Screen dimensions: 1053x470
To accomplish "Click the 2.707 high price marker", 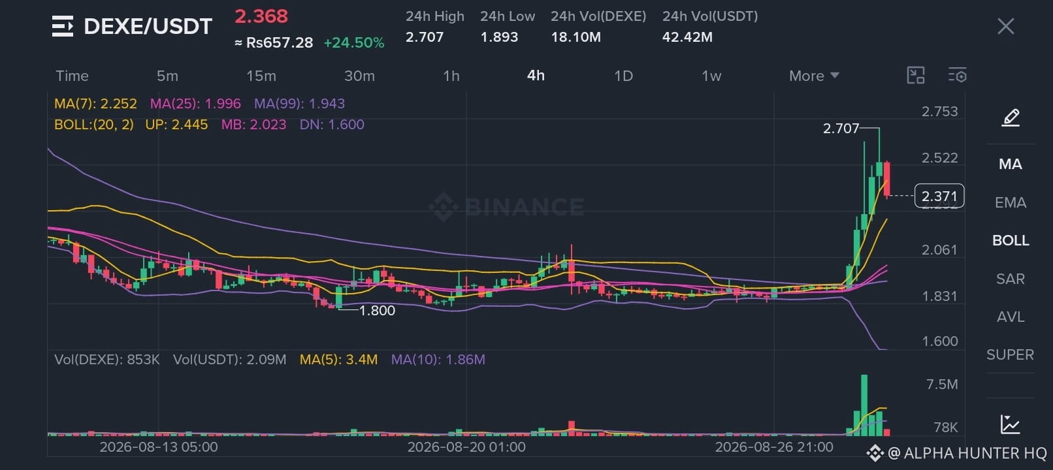I will pos(841,129).
